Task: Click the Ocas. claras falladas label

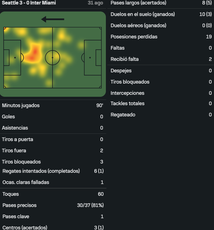Action: tap(26, 182)
